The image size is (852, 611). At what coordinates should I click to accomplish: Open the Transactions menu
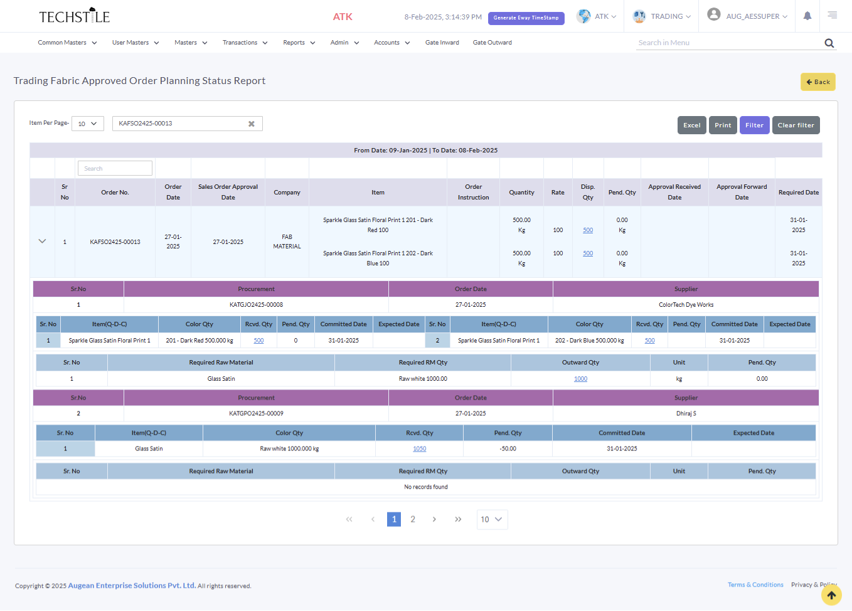tap(245, 43)
